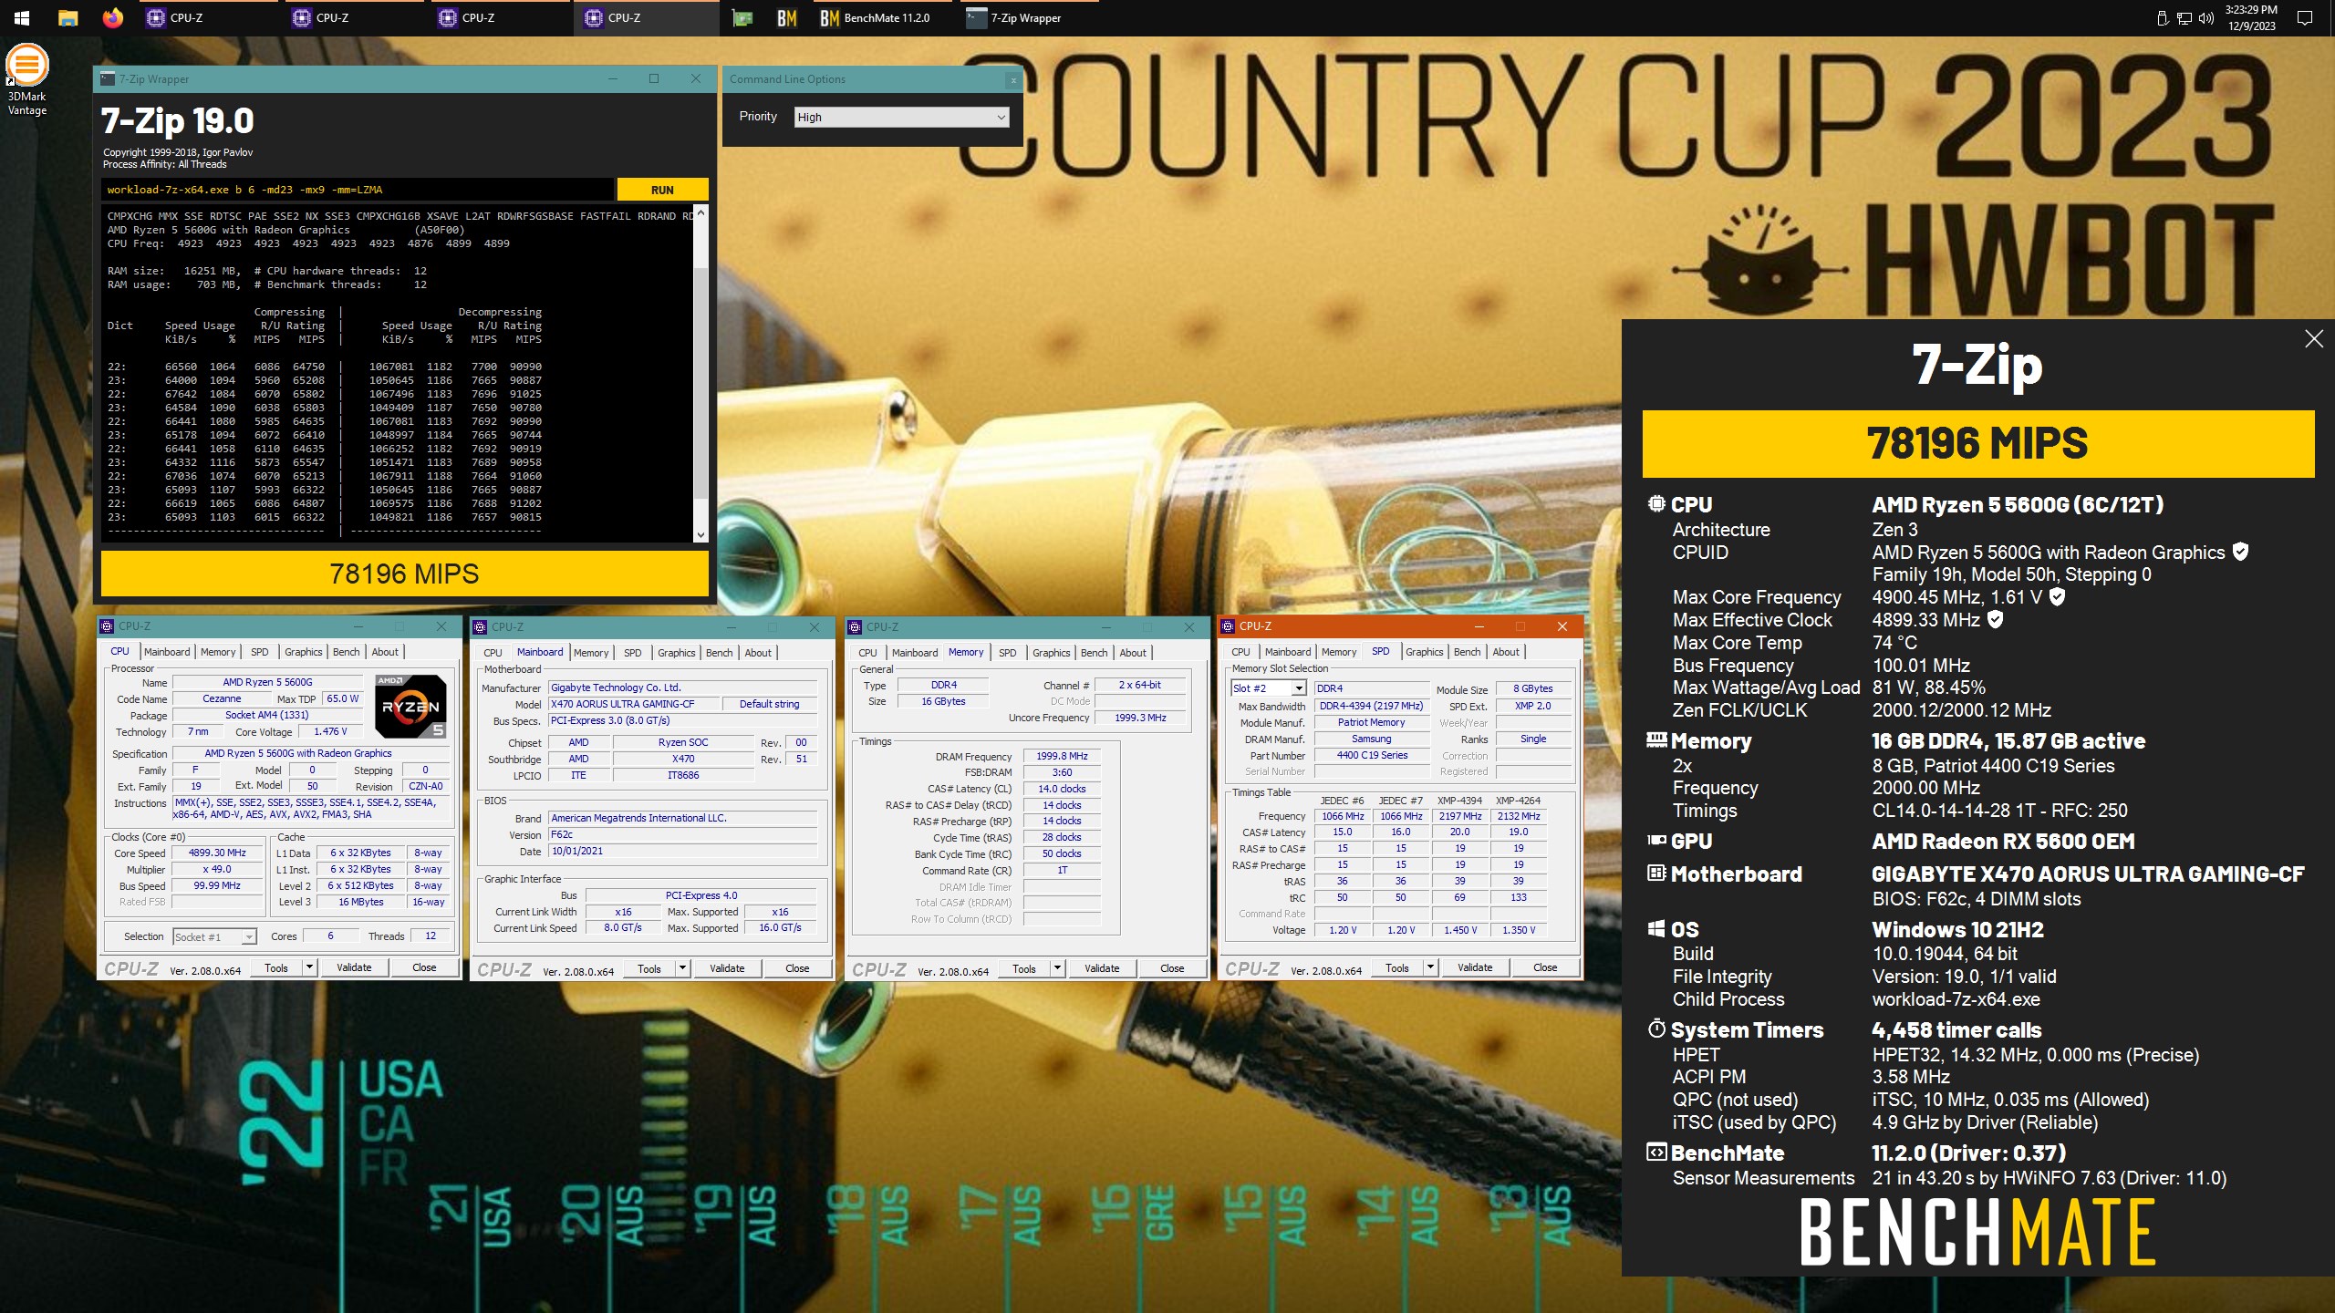Image resolution: width=2335 pixels, height=1313 pixels.
Task: Expand Tools dropdown arrow in CPU-Z CPU window
Action: click(309, 967)
